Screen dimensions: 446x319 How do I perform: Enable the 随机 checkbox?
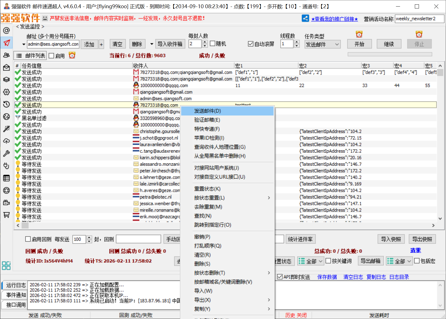pyautogui.click(x=213, y=44)
